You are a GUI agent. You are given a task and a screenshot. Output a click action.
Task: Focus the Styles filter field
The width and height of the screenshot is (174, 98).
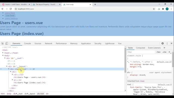(x=141, y=52)
